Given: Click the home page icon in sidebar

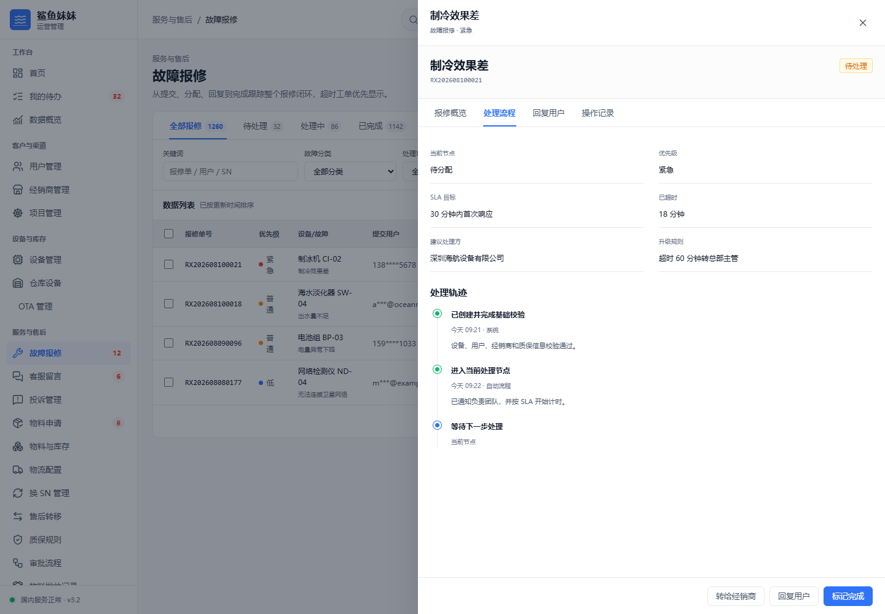Looking at the screenshot, I should (18, 73).
